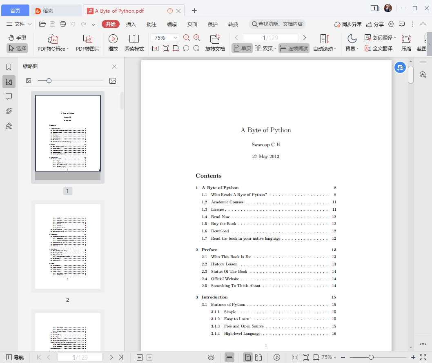Open the thumbnail panel icon in the sidebar
Screen dimensions: 432x363
point(9,82)
